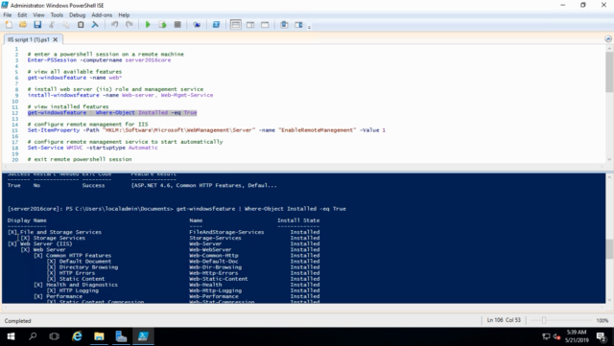Paste clipboard contents
This screenshot has height=346, width=614.
pos(81,25)
